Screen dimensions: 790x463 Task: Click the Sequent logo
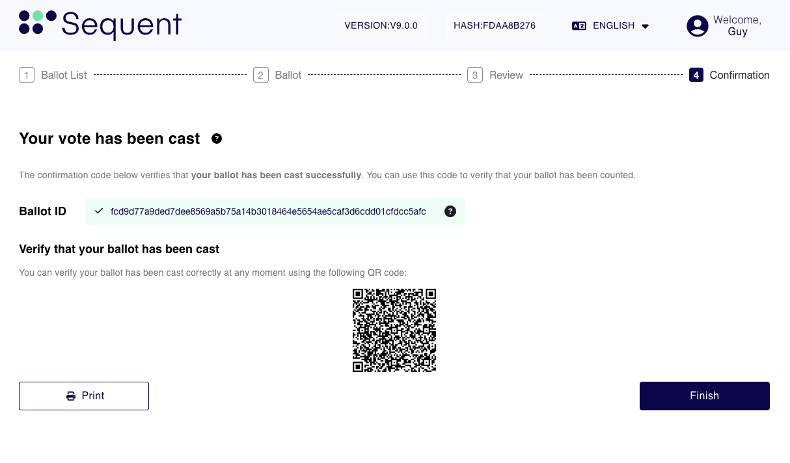[x=100, y=25]
